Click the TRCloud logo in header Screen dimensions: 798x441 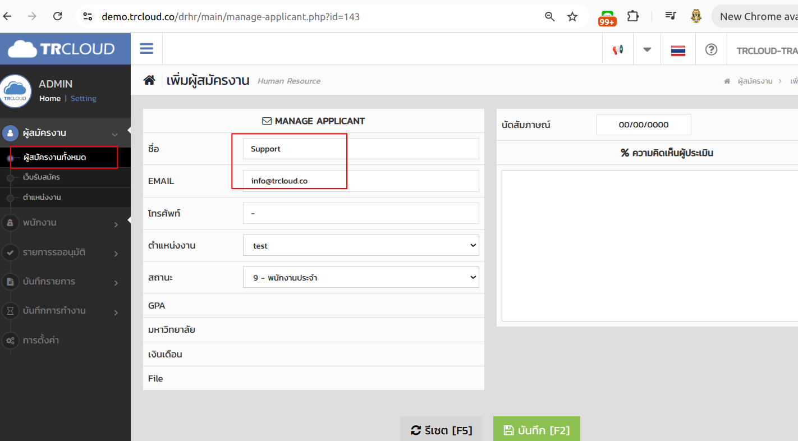coord(62,49)
